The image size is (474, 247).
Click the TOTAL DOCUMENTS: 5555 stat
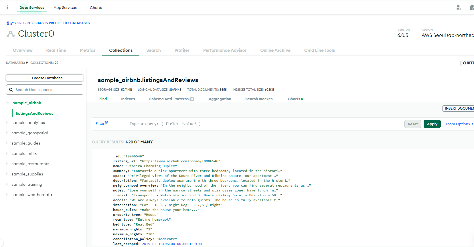[x=207, y=90]
